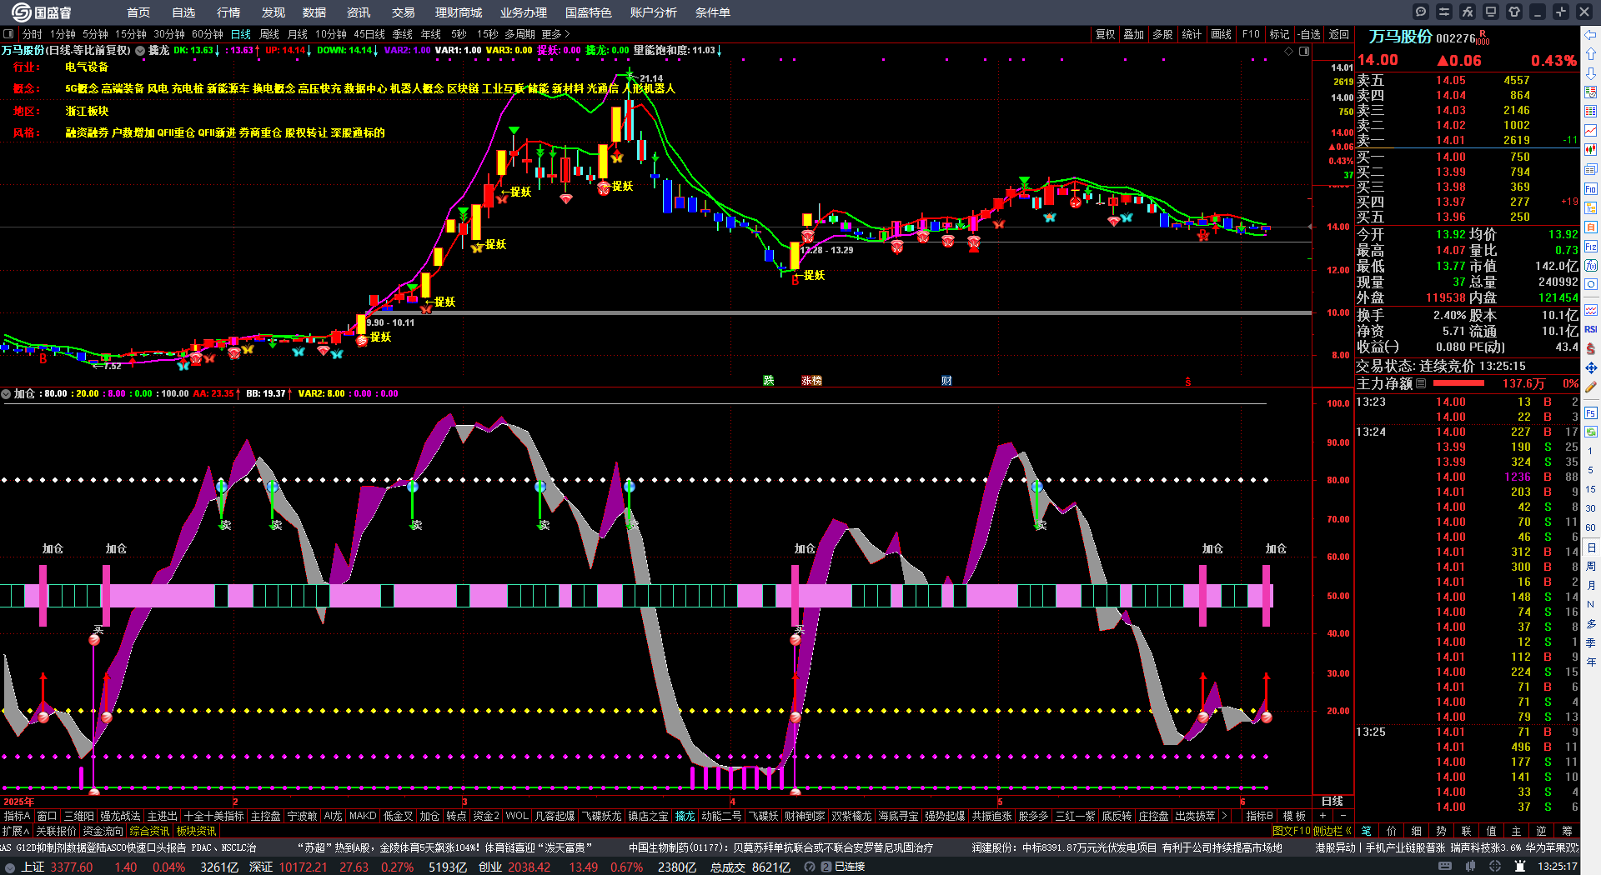The height and width of the screenshot is (875, 1601).
Task: Click the monitor display icon in title bar
Action: [x=1491, y=12]
